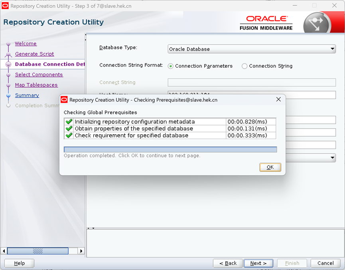
Task: Open the Summary step link
Action: pyautogui.click(x=27, y=95)
